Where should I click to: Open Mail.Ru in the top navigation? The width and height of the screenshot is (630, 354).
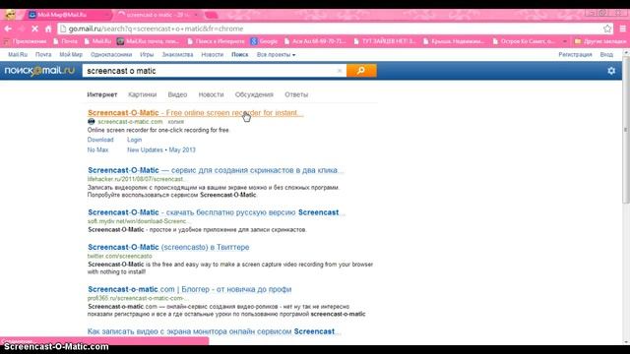[x=18, y=55]
